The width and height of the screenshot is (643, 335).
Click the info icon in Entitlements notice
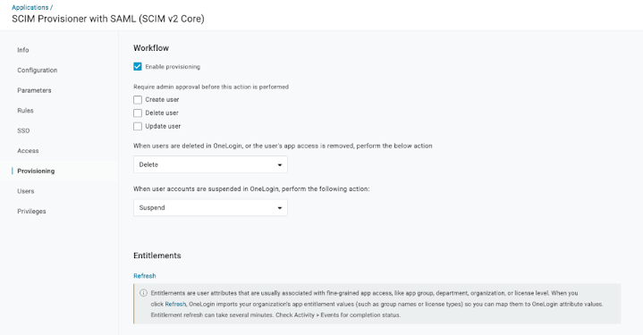click(143, 293)
